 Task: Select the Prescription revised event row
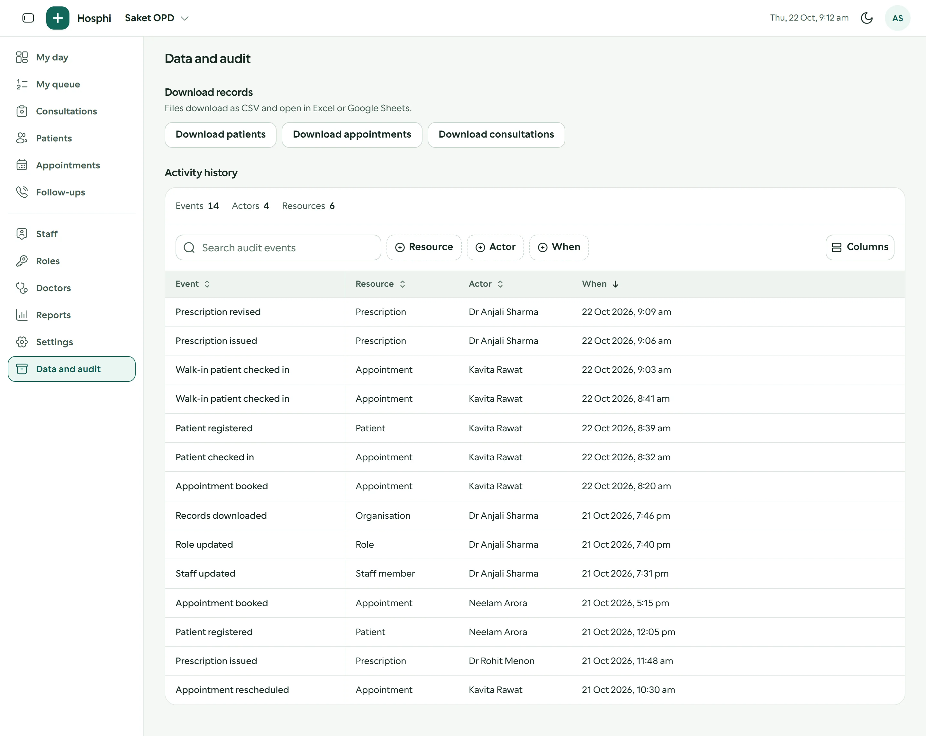point(535,312)
